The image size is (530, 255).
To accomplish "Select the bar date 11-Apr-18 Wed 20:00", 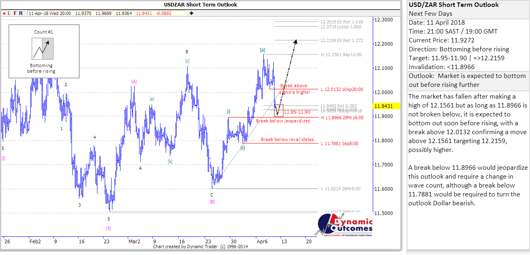I will pos(50,13).
